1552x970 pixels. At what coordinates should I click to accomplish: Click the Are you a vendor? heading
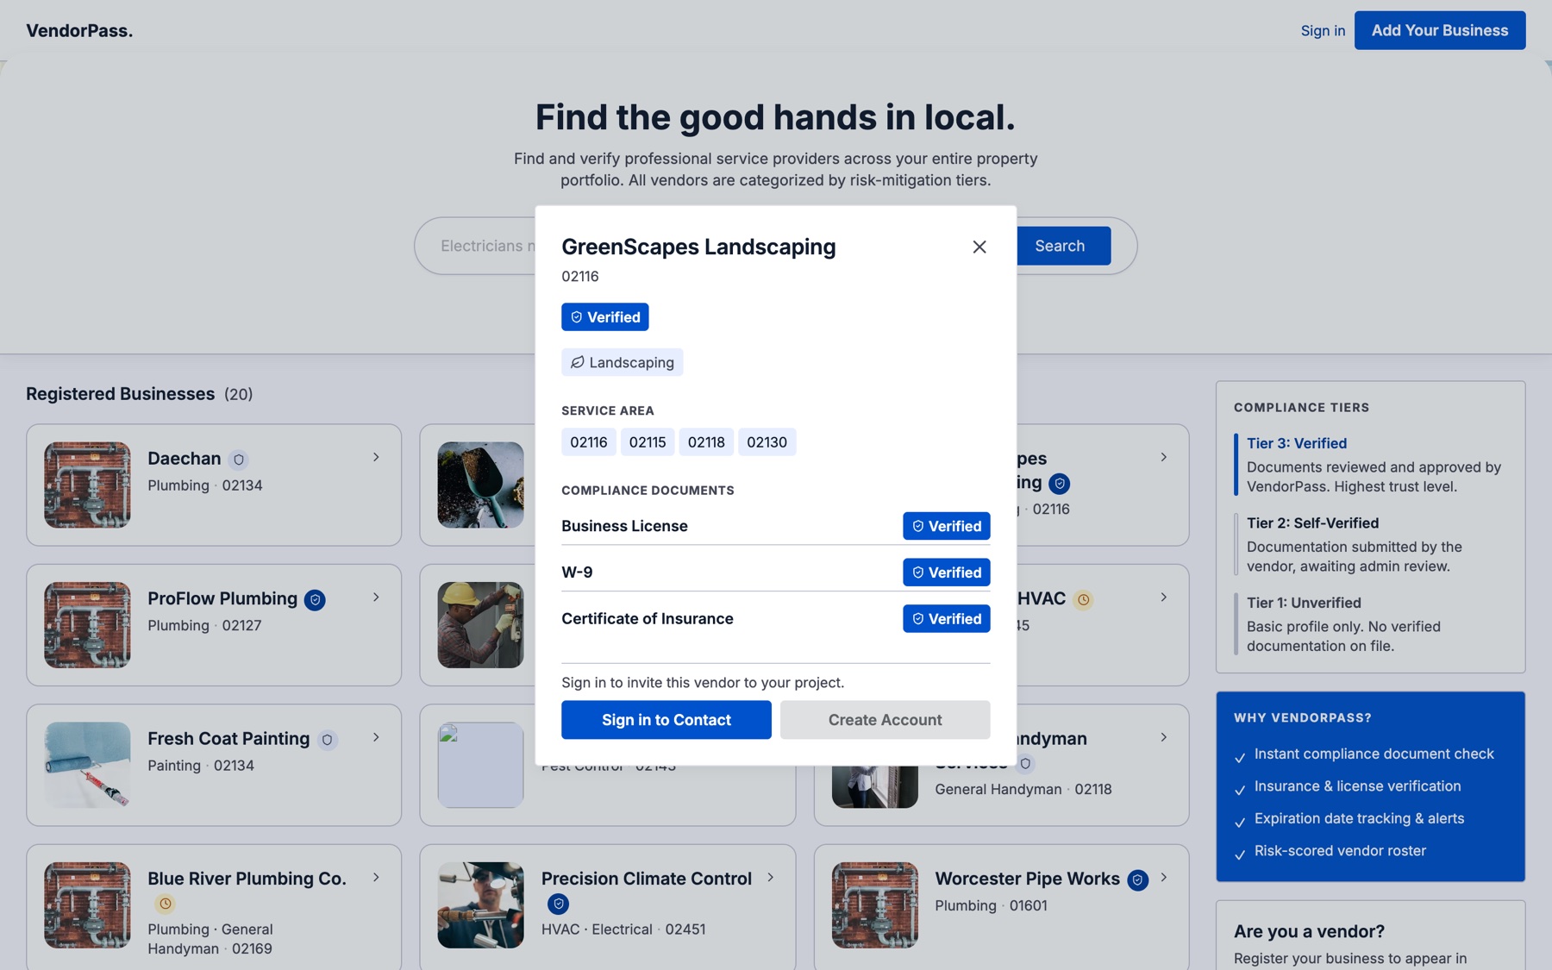coord(1309,931)
